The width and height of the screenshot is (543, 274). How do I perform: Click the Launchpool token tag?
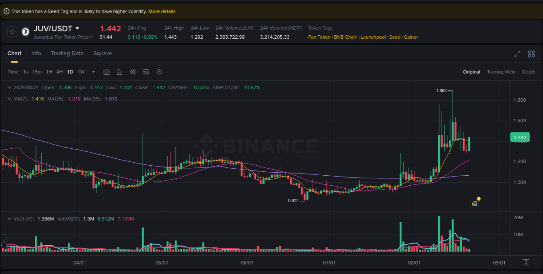point(373,37)
